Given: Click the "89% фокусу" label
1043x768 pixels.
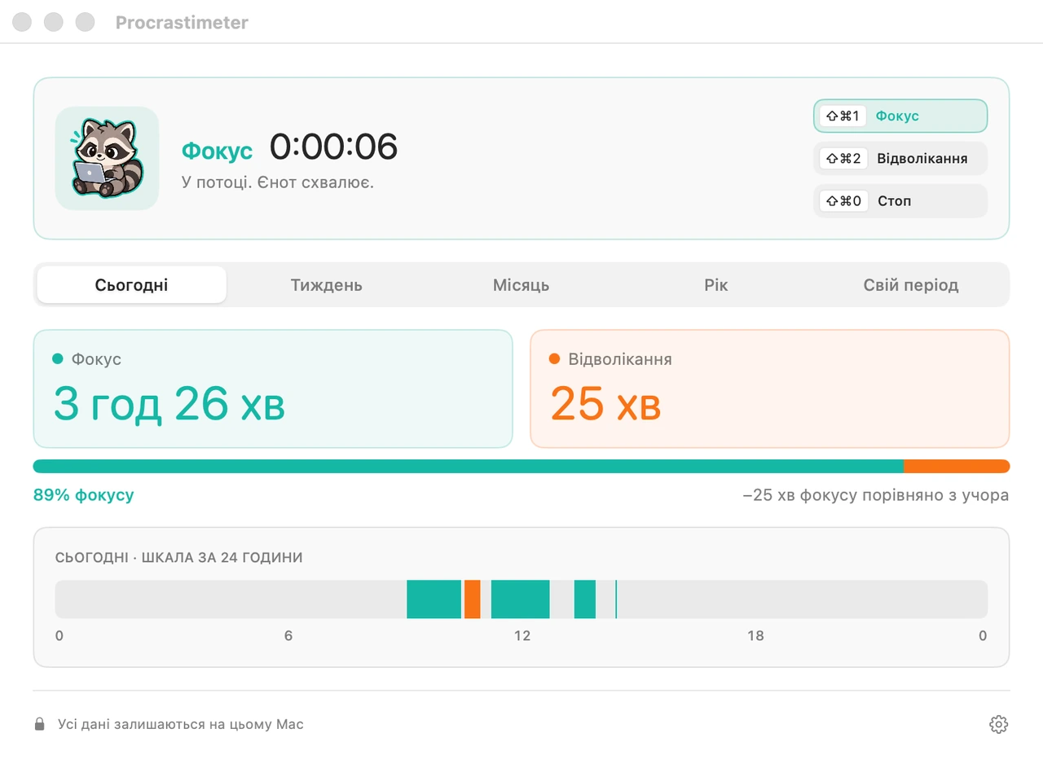Looking at the screenshot, I should pyautogui.click(x=84, y=495).
